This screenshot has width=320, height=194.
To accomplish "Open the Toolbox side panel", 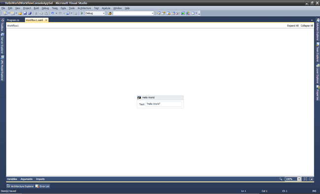I will (x=2, y=25).
